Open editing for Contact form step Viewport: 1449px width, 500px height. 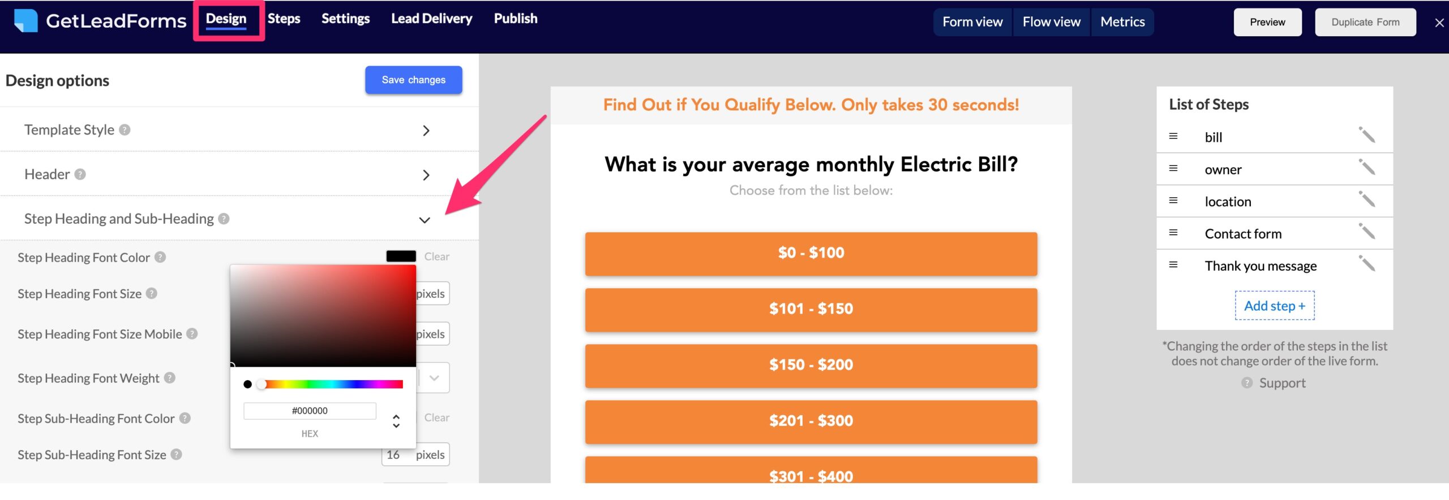click(x=1366, y=232)
